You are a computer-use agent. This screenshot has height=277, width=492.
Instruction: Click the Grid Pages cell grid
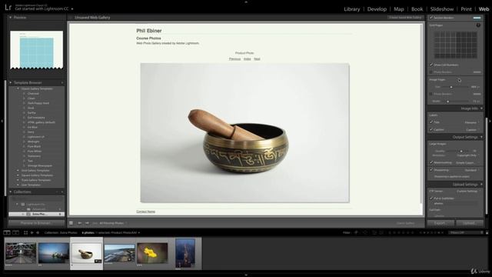pos(456,45)
